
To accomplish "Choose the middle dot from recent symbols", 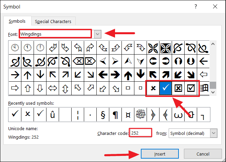I will (90, 115).
